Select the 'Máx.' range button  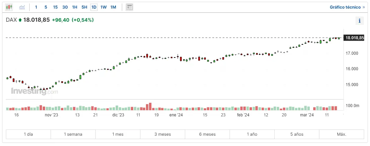(341, 134)
